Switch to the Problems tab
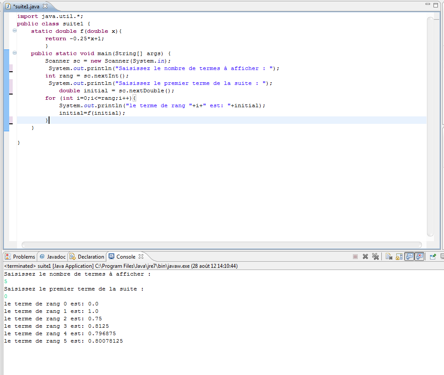Image resolution: width=444 pixels, height=375 pixels. point(20,257)
